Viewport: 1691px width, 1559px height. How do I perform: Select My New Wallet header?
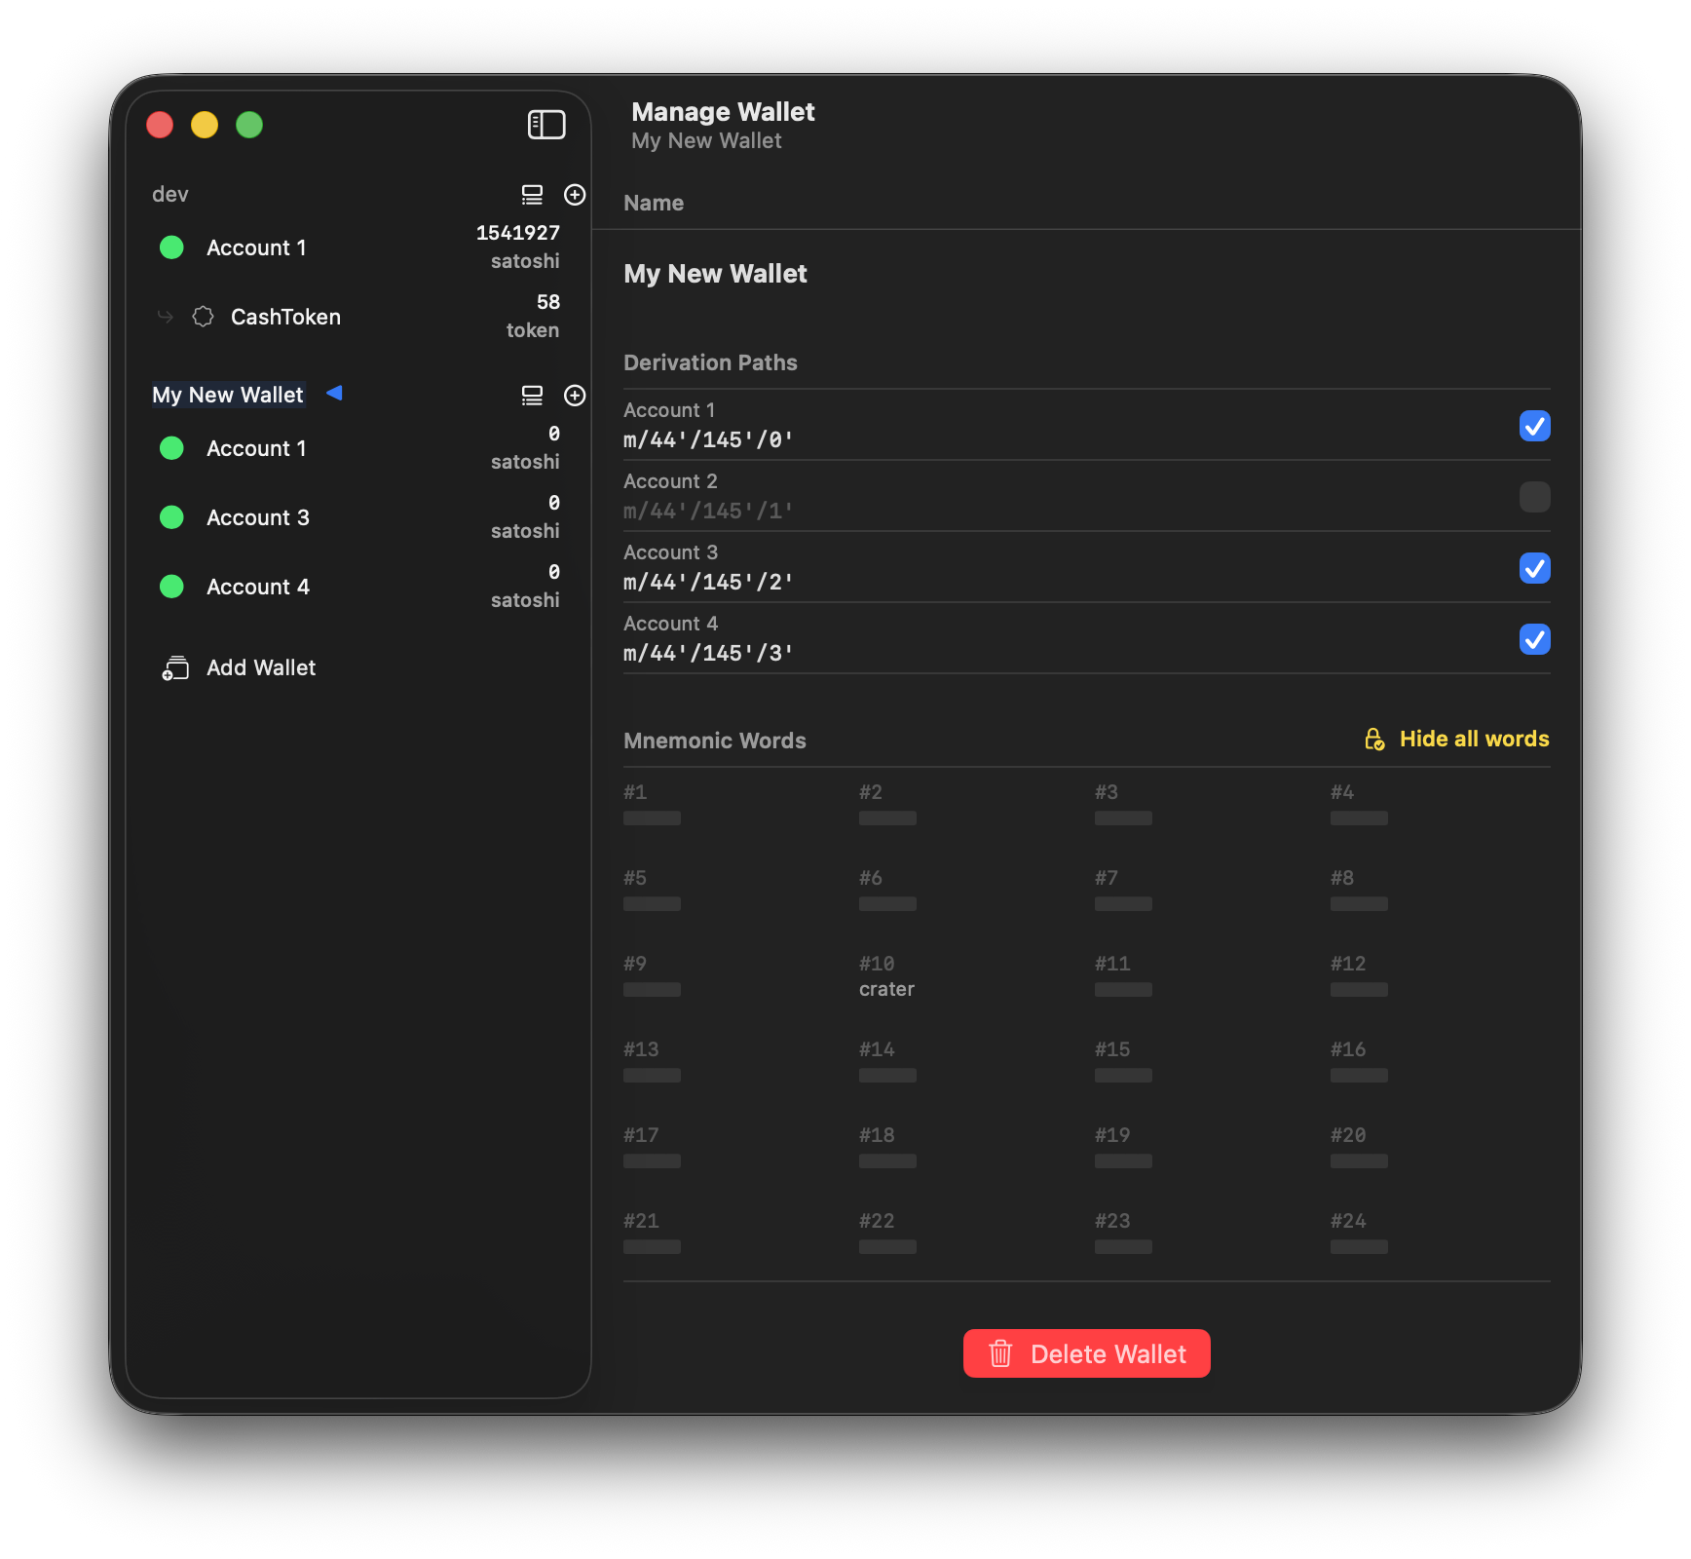[x=228, y=396]
